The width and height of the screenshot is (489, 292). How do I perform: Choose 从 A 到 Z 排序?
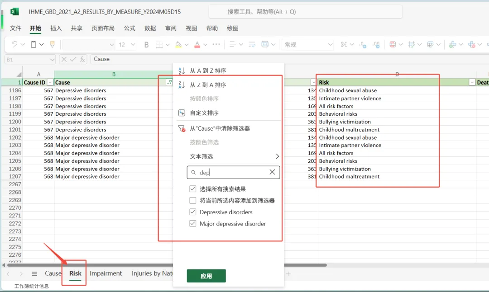tap(208, 71)
